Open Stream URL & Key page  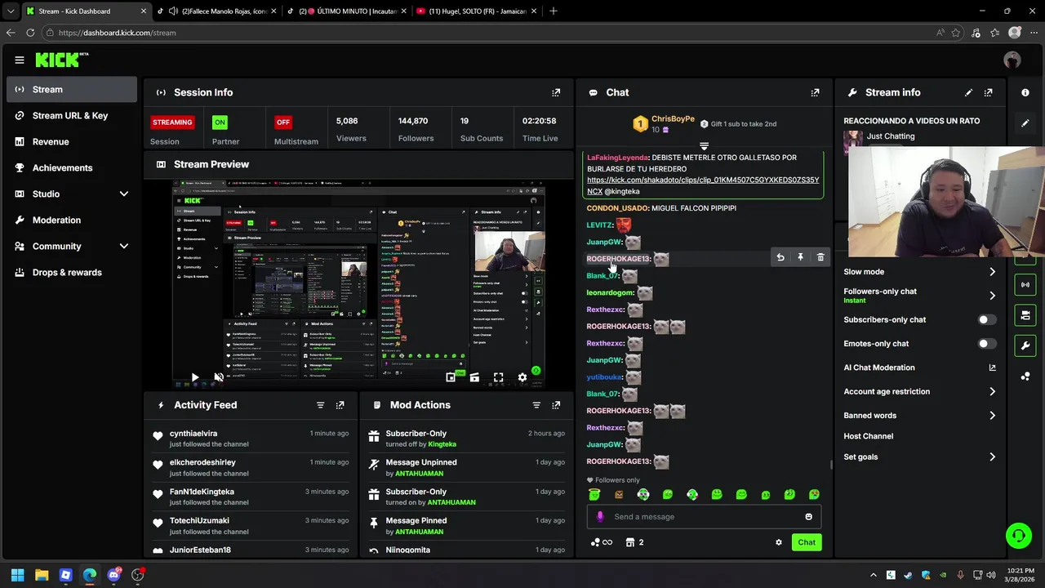72,115
